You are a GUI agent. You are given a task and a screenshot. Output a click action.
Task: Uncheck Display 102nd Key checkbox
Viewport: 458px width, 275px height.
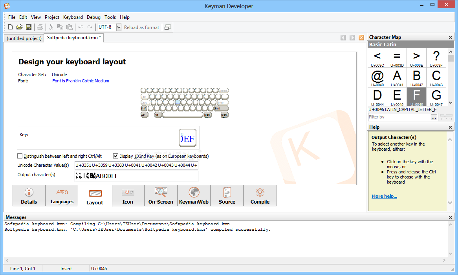[x=115, y=156]
